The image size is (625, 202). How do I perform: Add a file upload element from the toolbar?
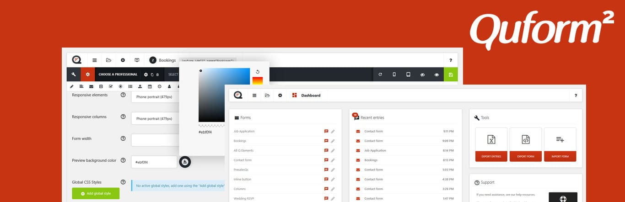pos(140,86)
